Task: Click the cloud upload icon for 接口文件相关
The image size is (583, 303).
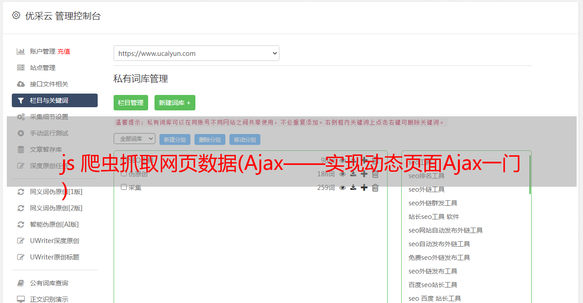Action: [x=20, y=84]
